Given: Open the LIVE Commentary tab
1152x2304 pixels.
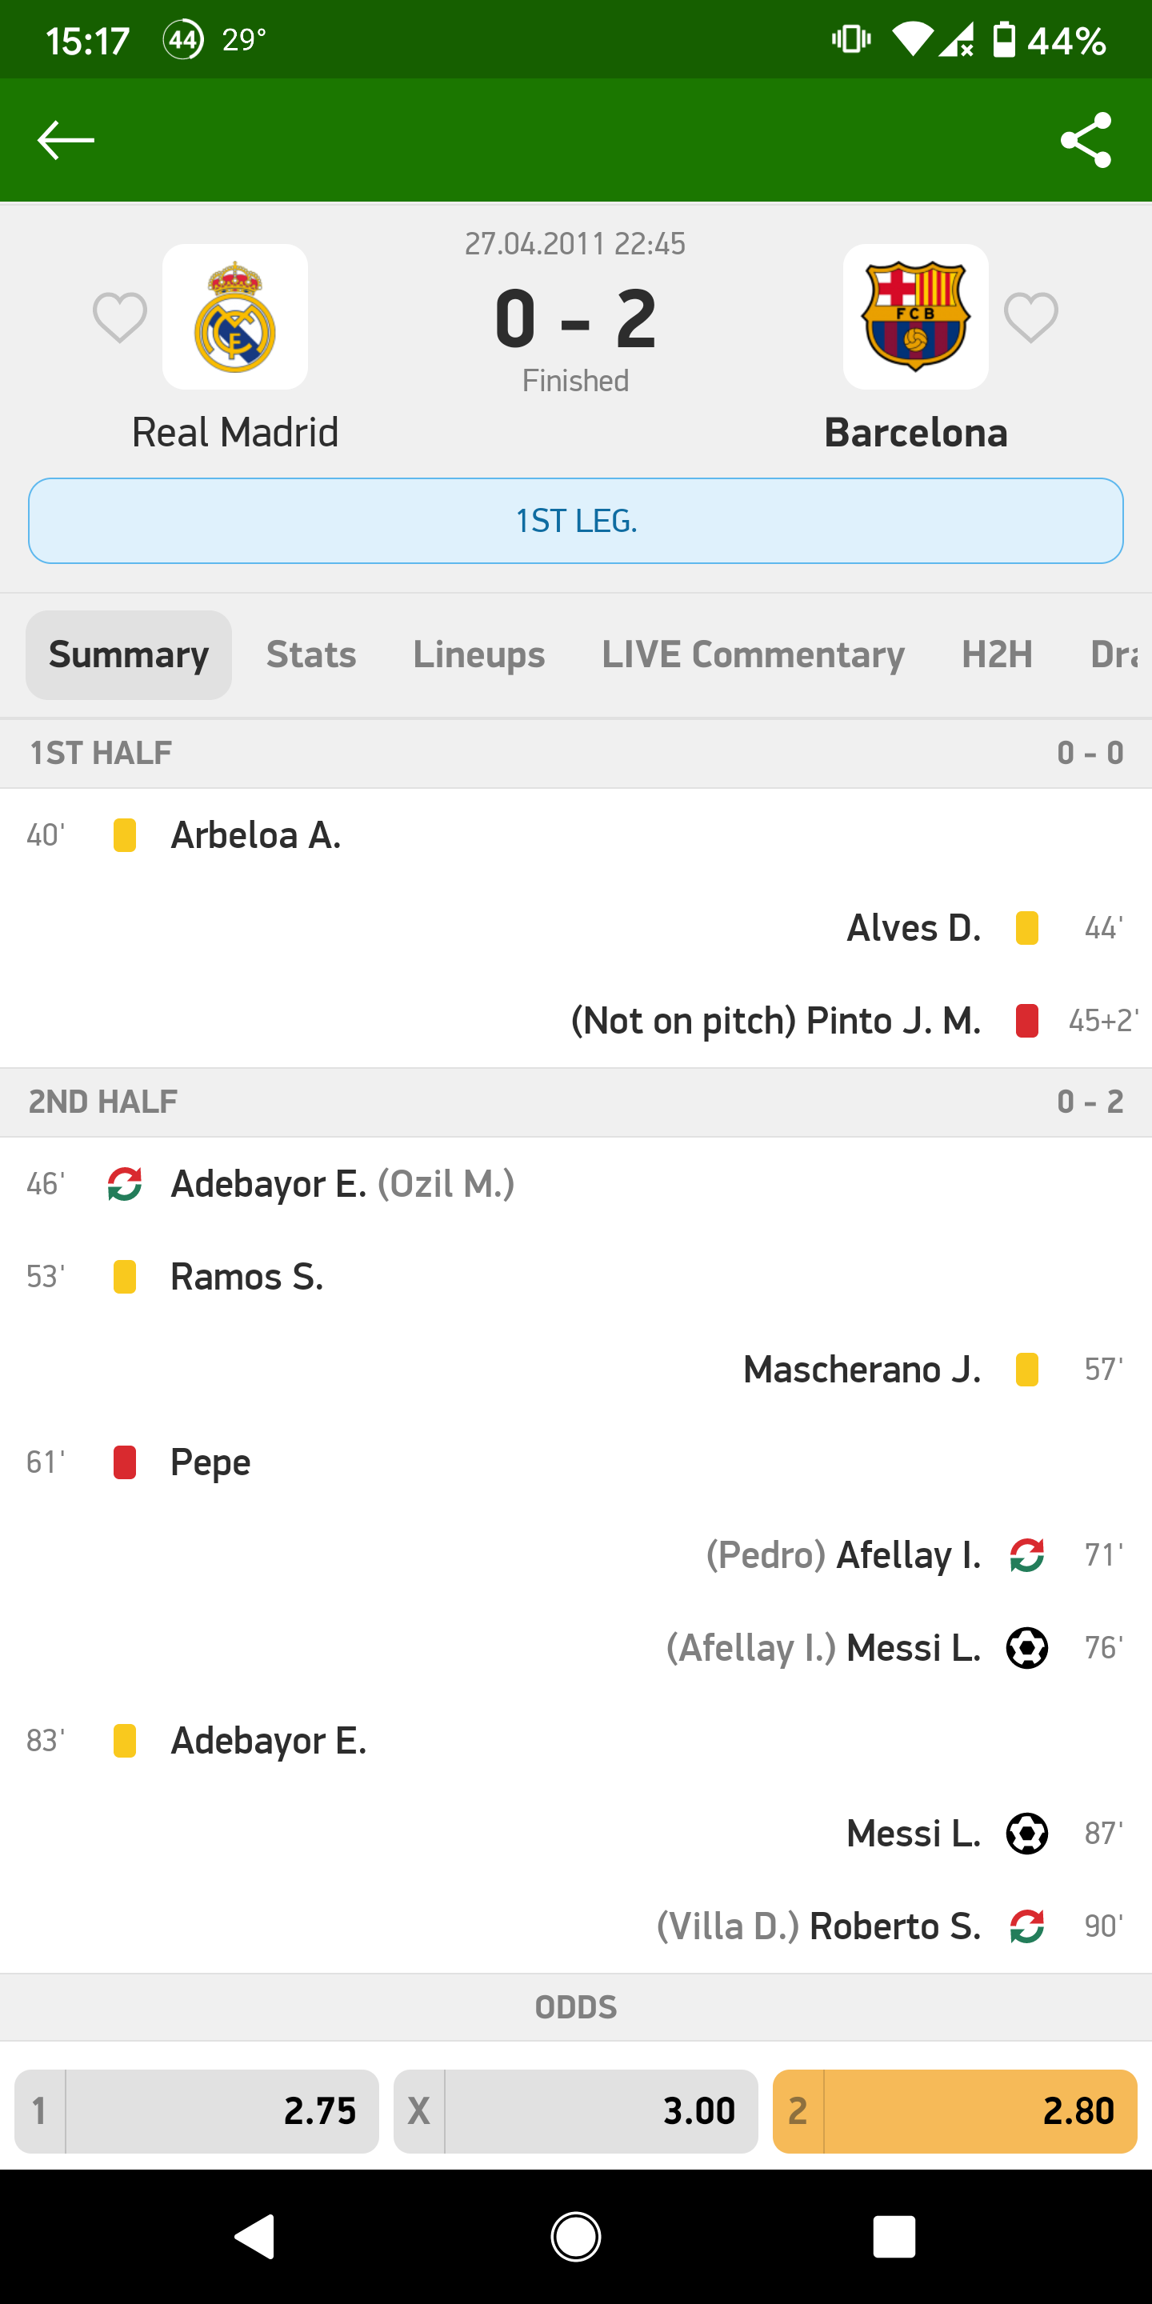Looking at the screenshot, I should (753, 654).
